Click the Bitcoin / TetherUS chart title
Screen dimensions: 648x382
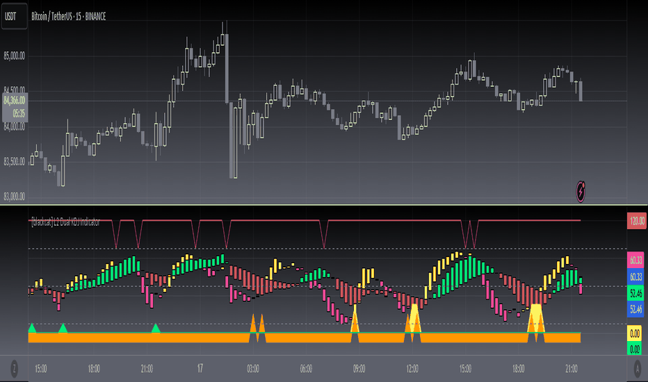click(69, 17)
